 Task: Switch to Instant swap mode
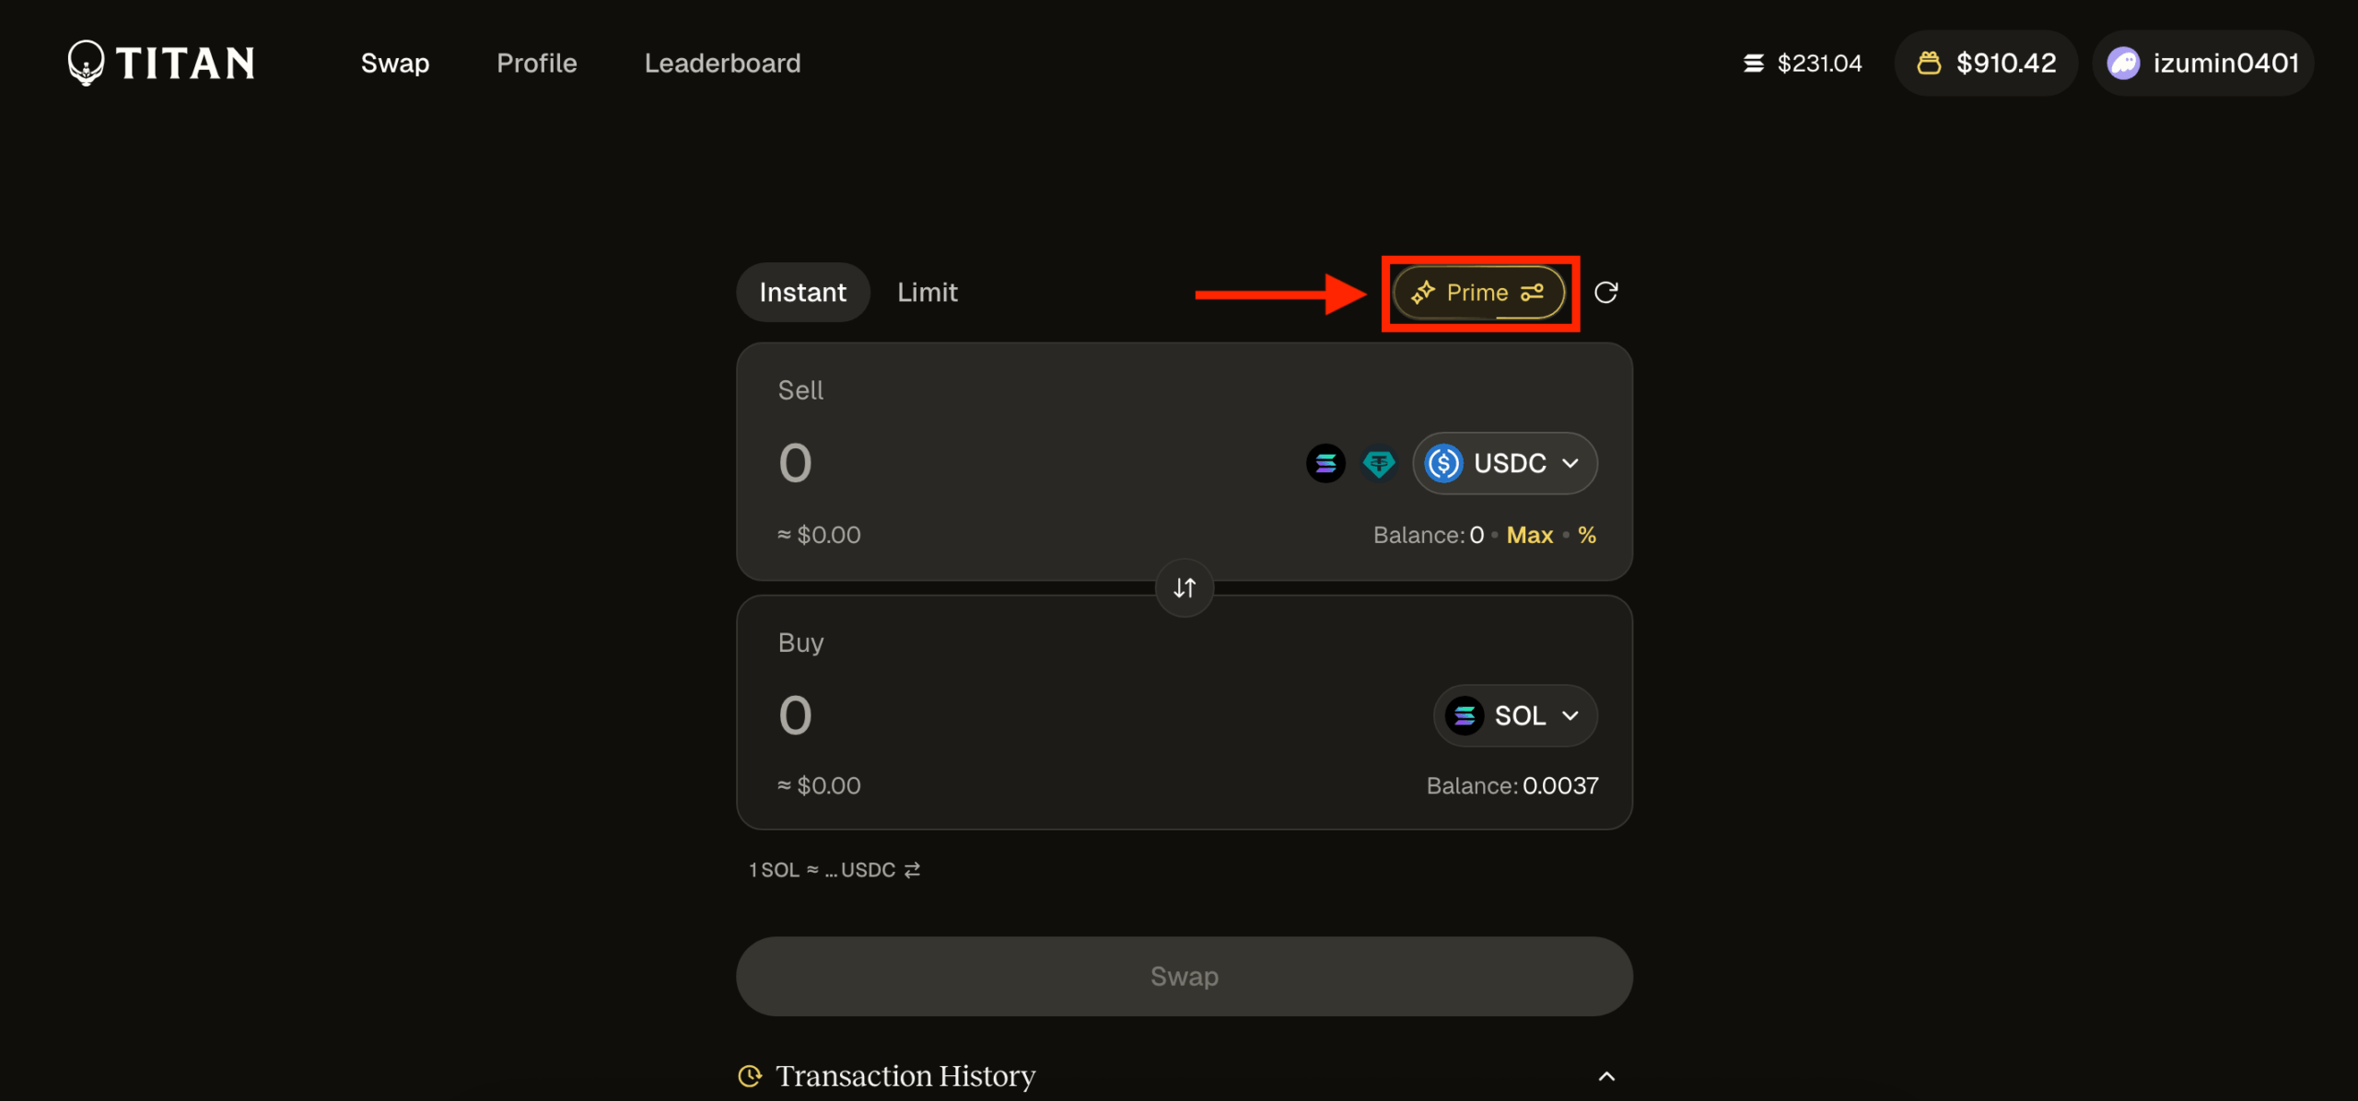click(x=802, y=293)
